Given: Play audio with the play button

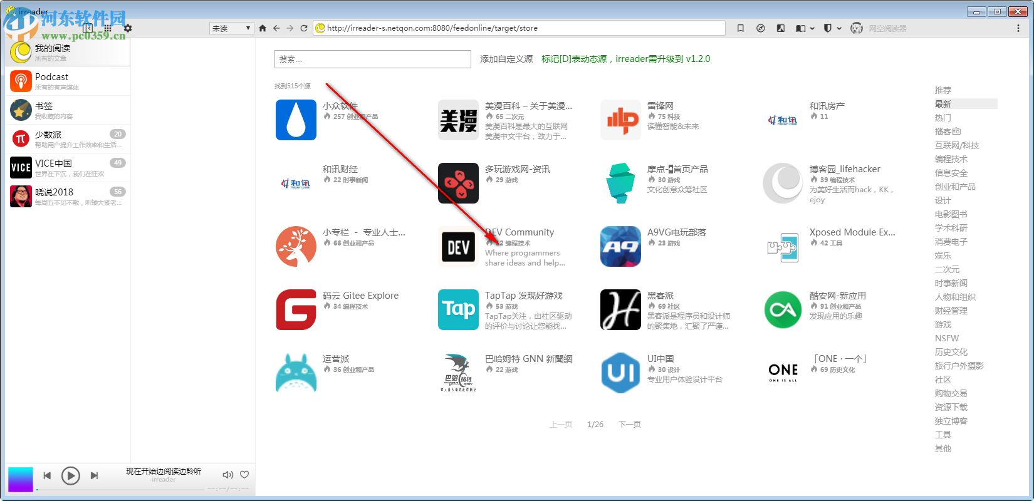Looking at the screenshot, I should coord(71,476).
